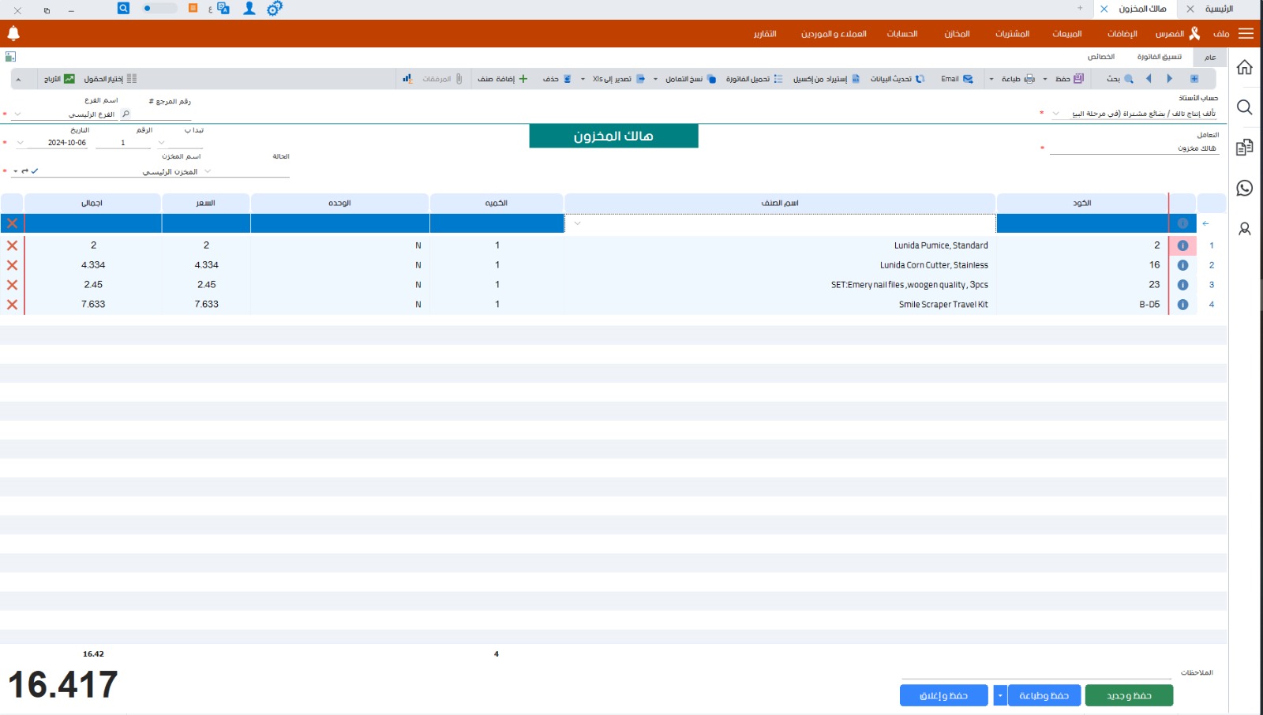Collapse the toolbar with the chevron
Screen dimensions: 1263x715
[x=18, y=79]
